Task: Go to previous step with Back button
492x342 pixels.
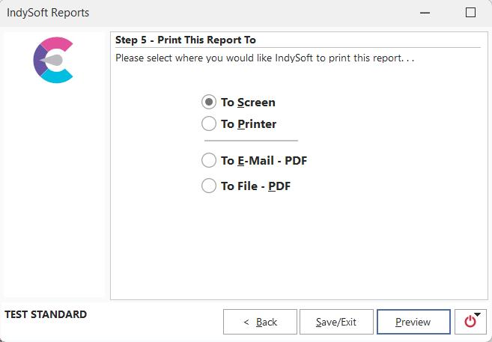Action: pos(260,322)
